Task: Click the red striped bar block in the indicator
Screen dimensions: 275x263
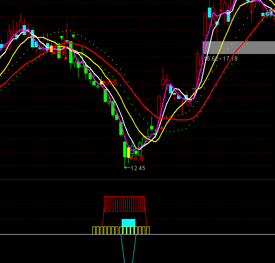Action: click(124, 204)
